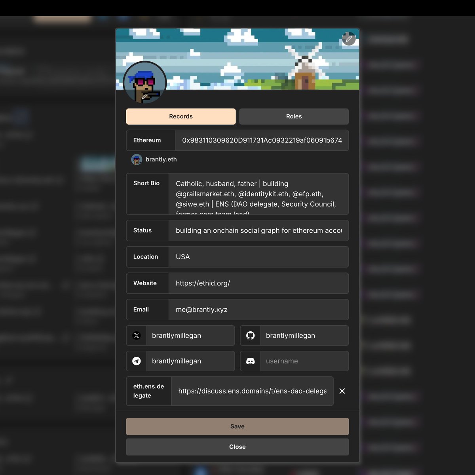Remove the eth.ens.delegate record
Viewport: 475px width, 475px height.
pyautogui.click(x=342, y=391)
